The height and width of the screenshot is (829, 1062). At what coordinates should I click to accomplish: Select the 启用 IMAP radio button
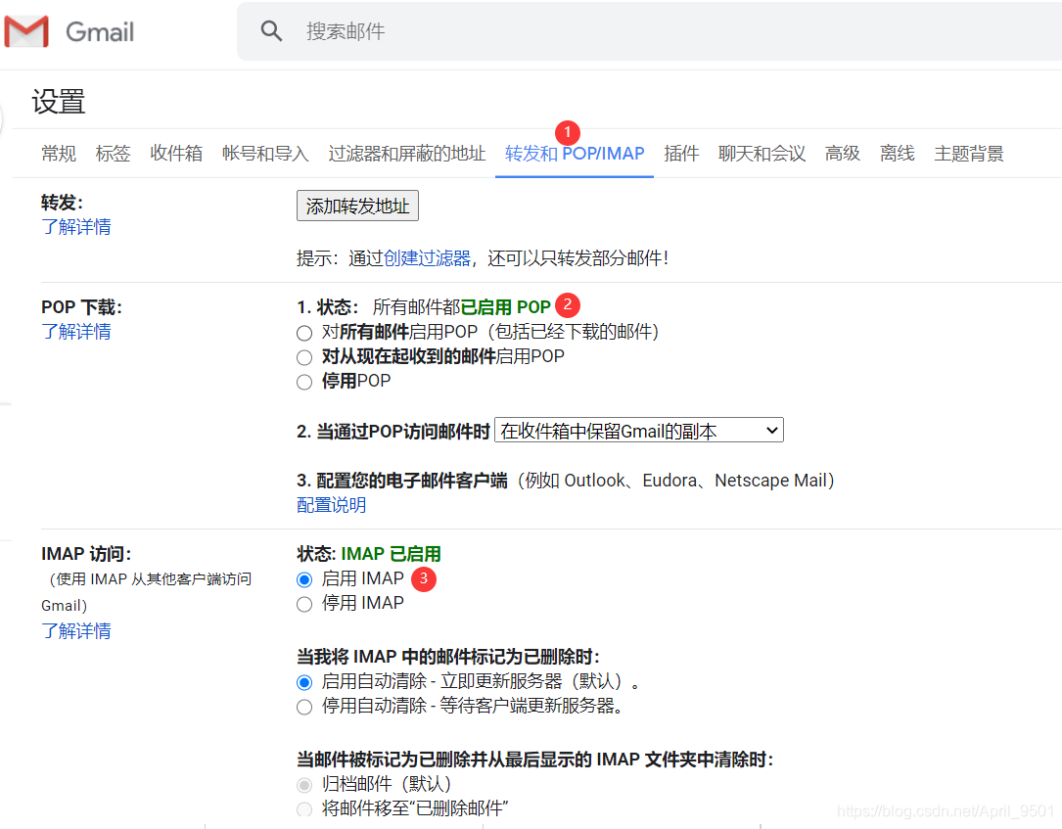pyautogui.click(x=304, y=579)
